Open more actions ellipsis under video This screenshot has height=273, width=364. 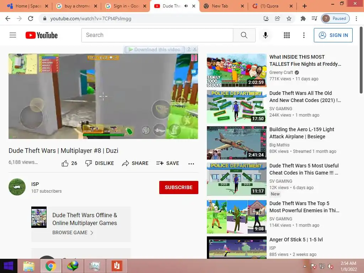[x=191, y=164]
